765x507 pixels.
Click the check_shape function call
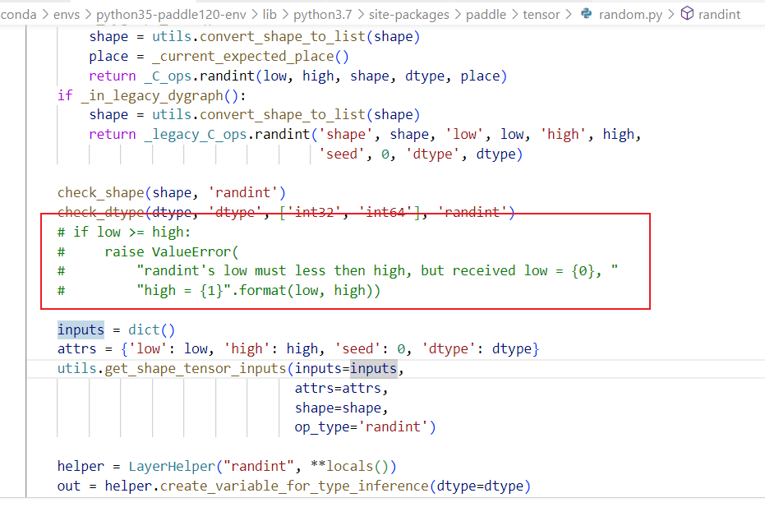coord(100,192)
